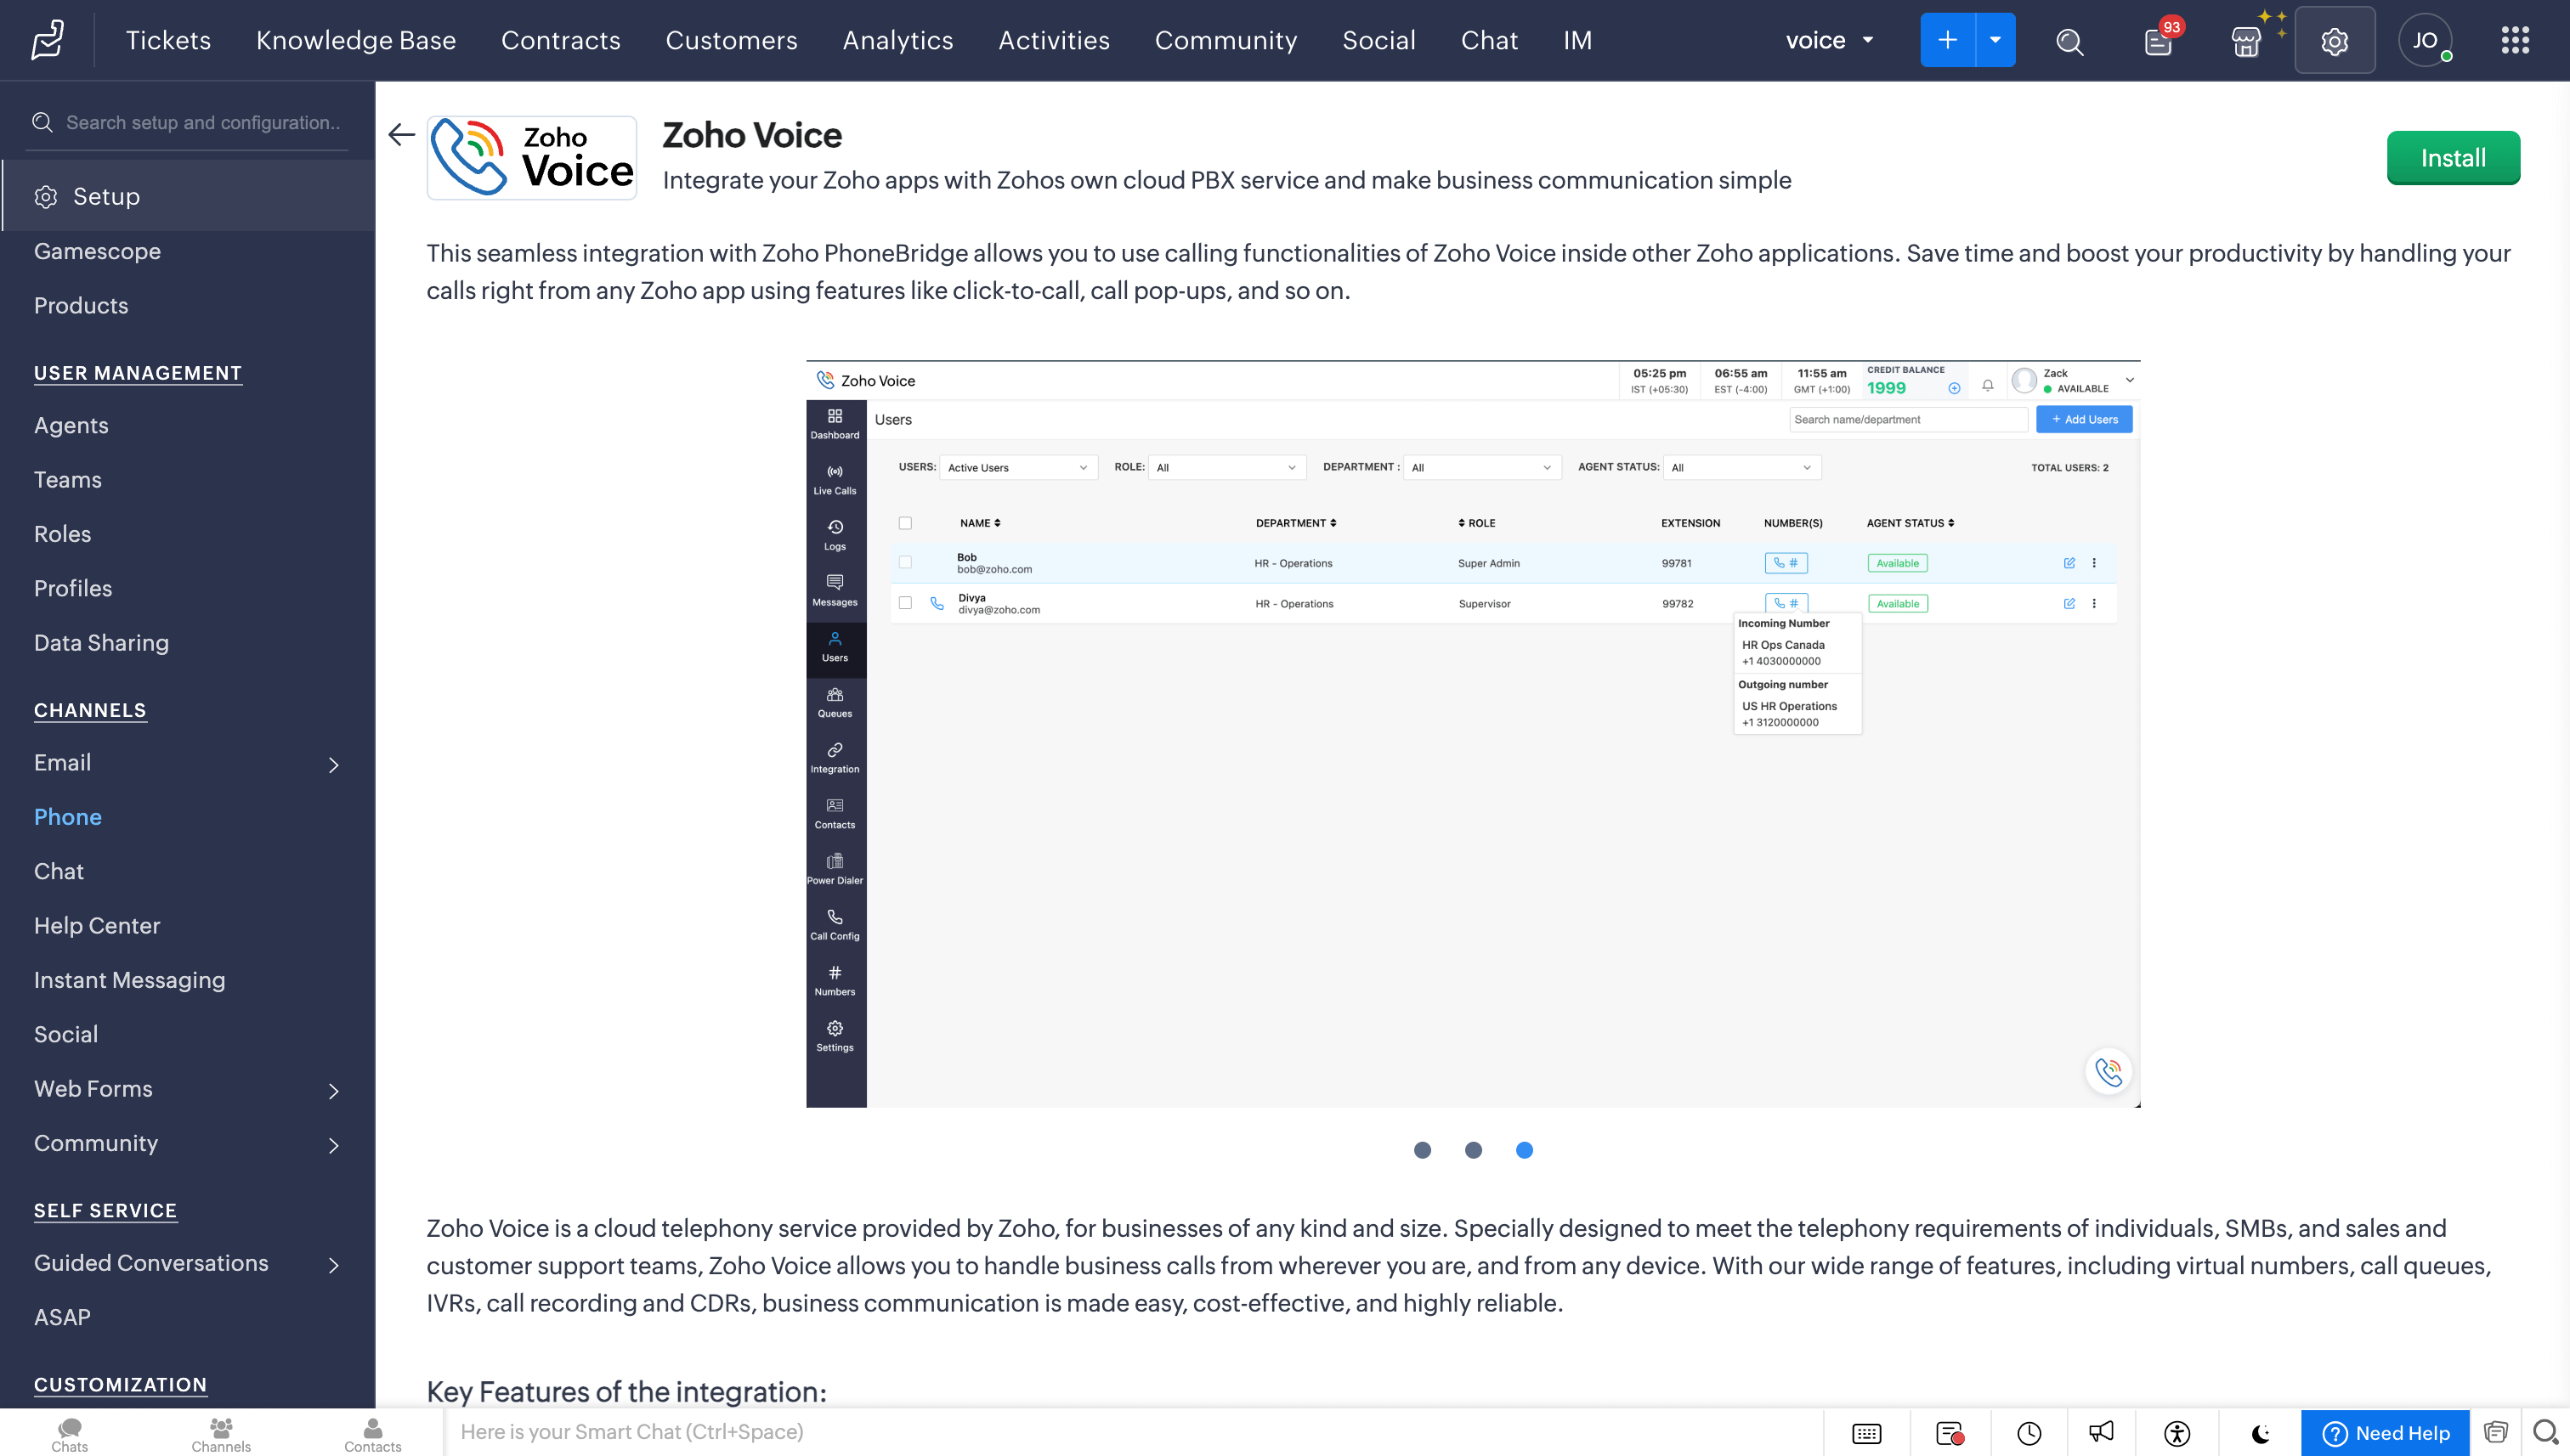
Task: Toggle night mode moon icon
Action: (2260, 1433)
